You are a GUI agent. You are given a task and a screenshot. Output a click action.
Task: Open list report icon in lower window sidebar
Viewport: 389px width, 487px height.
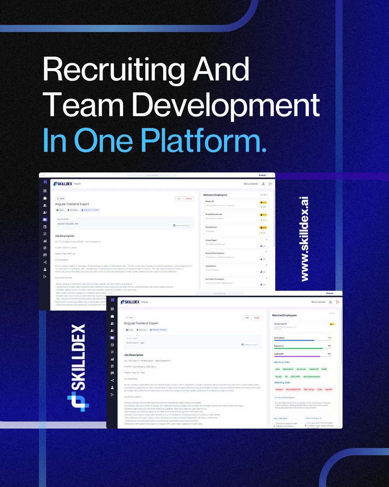point(112,366)
